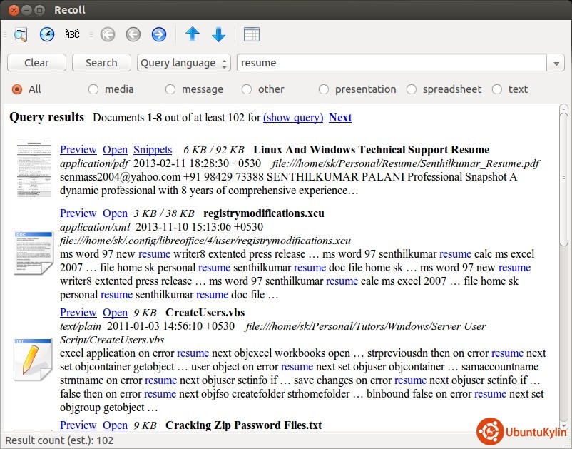Expand the search history dropdown arrow
Viewport: 572px width, 449px height.
pyautogui.click(x=556, y=64)
